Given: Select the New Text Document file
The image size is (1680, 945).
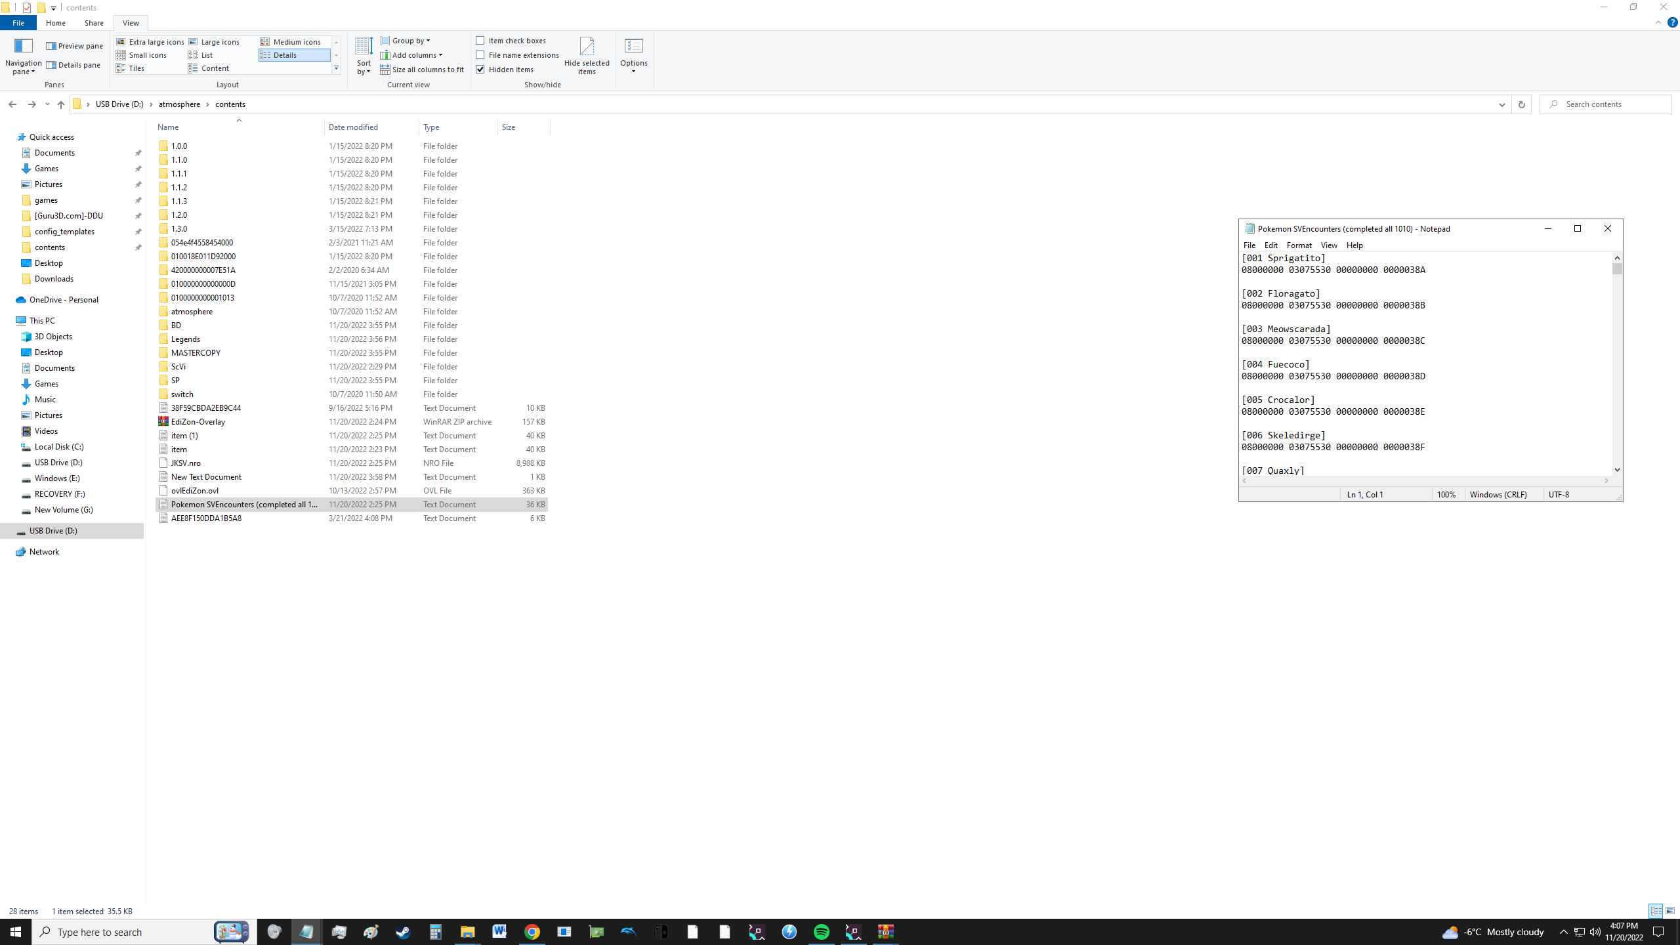Looking at the screenshot, I should 352,477.
